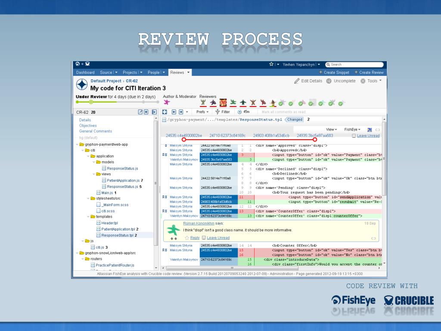Click the CR-62 breadcrumb link

(x=132, y=81)
